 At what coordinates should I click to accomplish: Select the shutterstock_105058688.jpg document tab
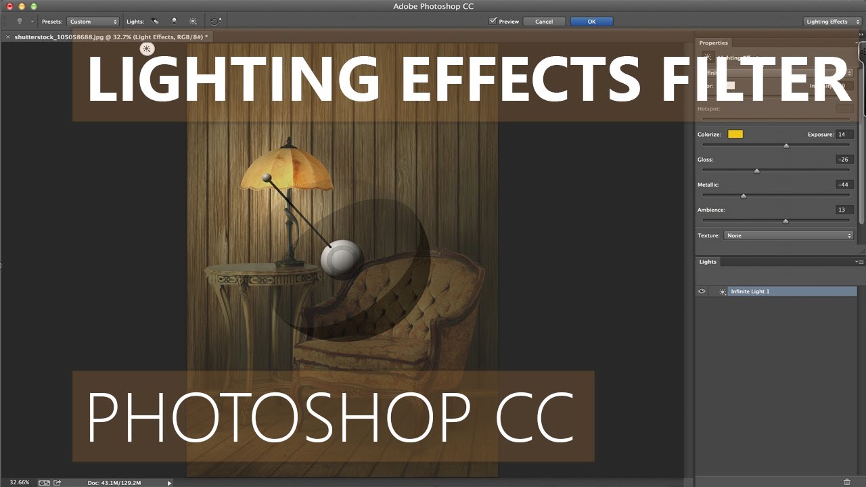(111, 37)
